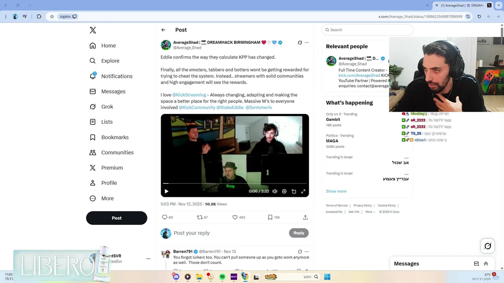
Task: Open AverageShad's avatar on the post
Action: 166,45
